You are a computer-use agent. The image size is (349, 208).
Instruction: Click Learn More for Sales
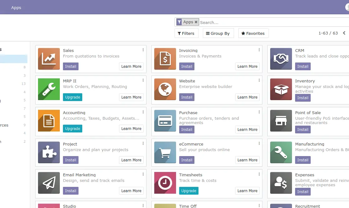[x=131, y=66]
